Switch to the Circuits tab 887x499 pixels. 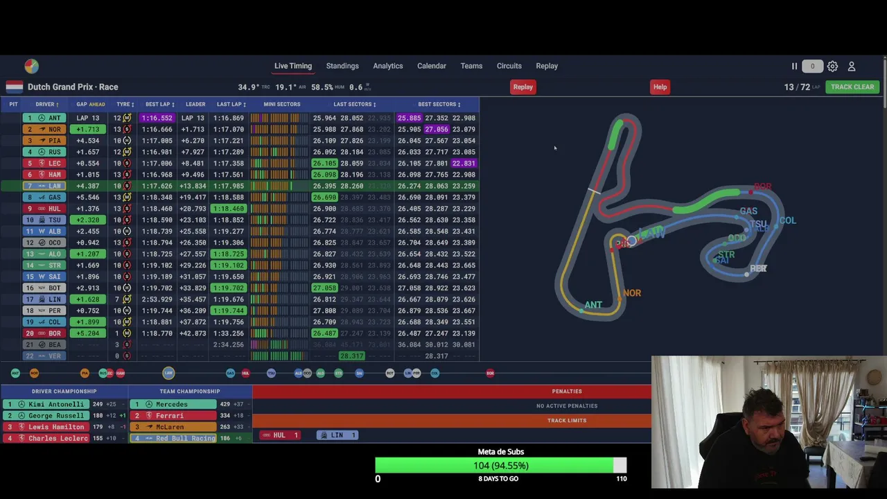point(509,66)
